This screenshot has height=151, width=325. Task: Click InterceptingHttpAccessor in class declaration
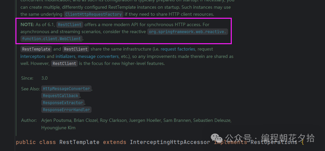[170, 142]
